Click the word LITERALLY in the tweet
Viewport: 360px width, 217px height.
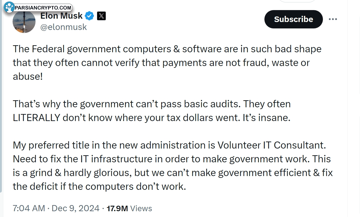pos(36,118)
